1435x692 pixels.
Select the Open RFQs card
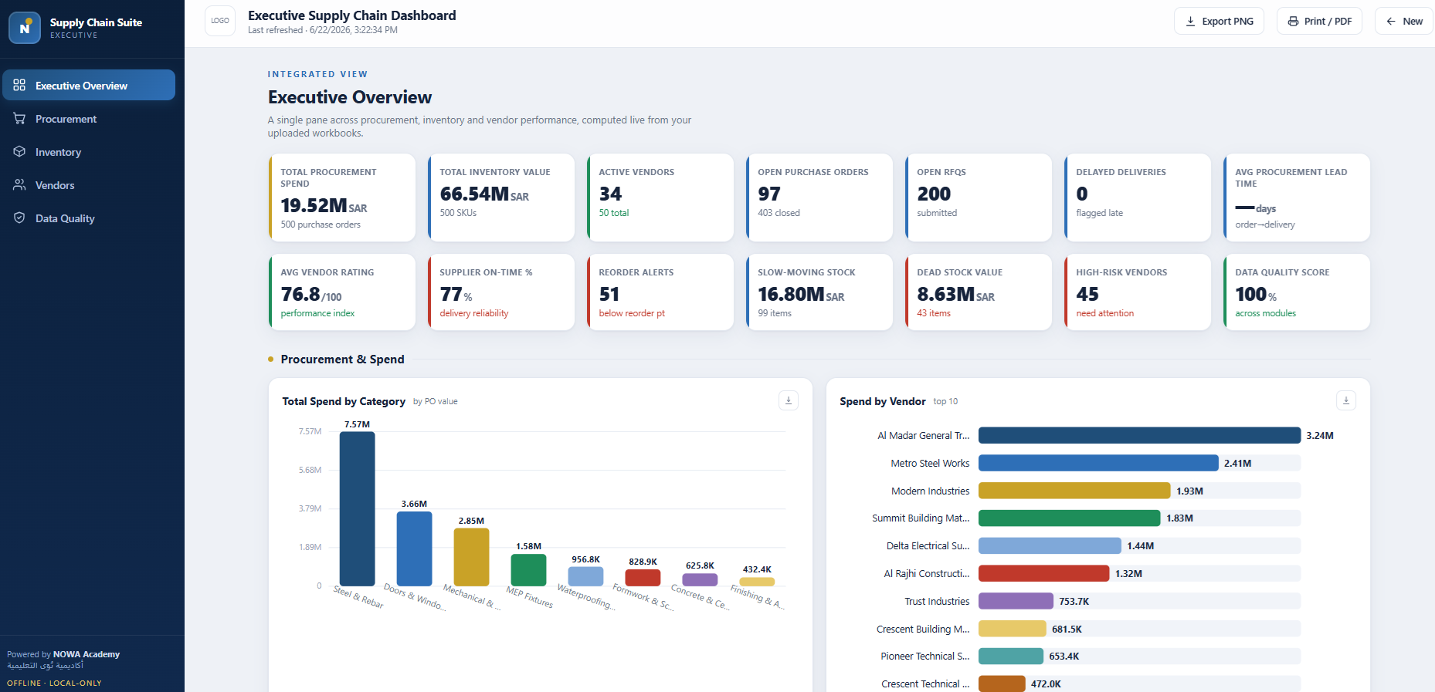[x=979, y=197]
